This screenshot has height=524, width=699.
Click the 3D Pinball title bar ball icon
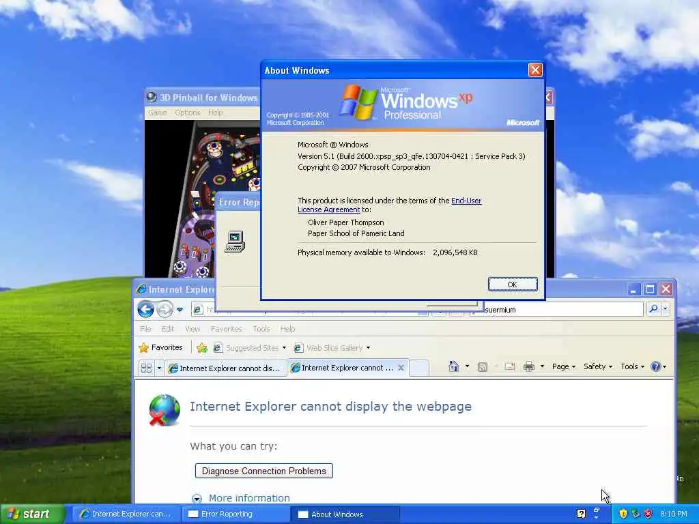(x=152, y=97)
